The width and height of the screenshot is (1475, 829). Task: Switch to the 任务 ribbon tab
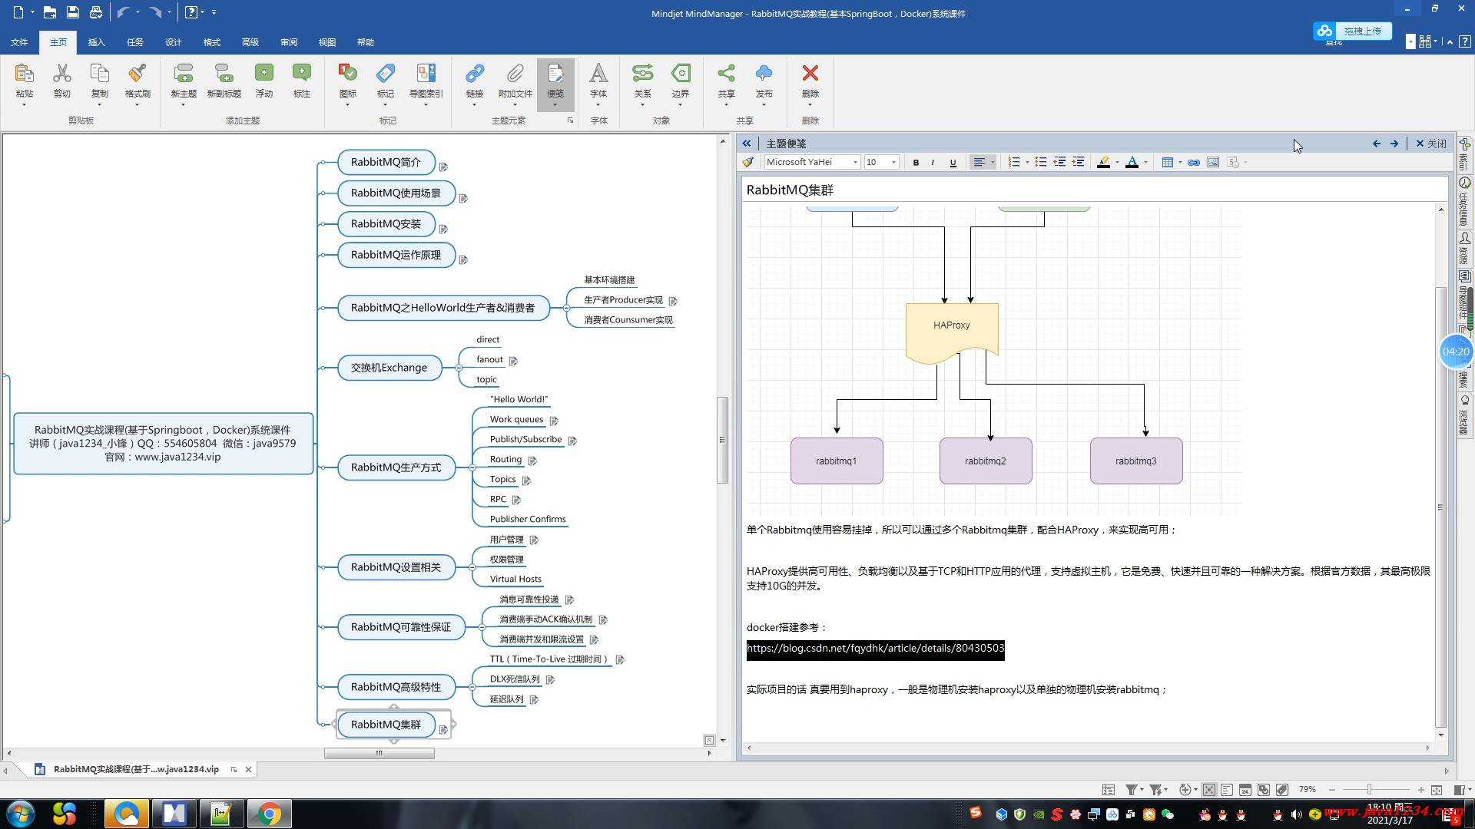135,42
